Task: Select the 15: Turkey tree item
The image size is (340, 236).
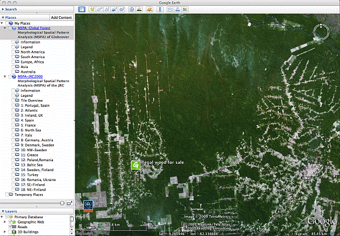Action: 29,175
